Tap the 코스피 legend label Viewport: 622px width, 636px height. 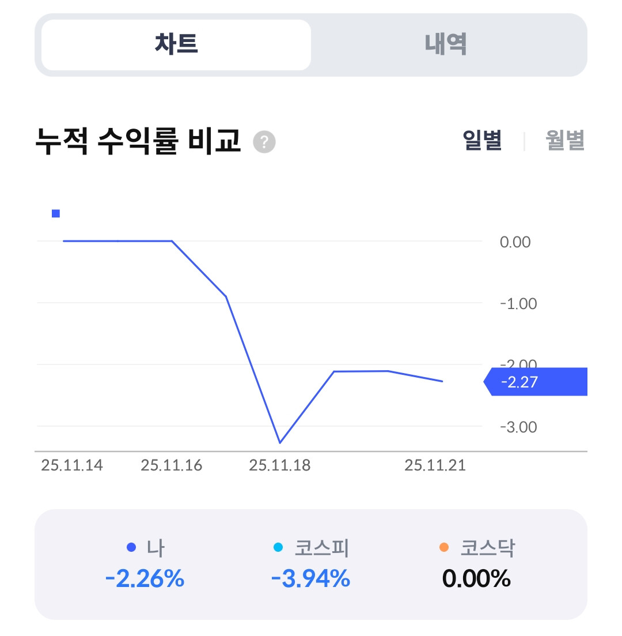pyautogui.click(x=321, y=548)
